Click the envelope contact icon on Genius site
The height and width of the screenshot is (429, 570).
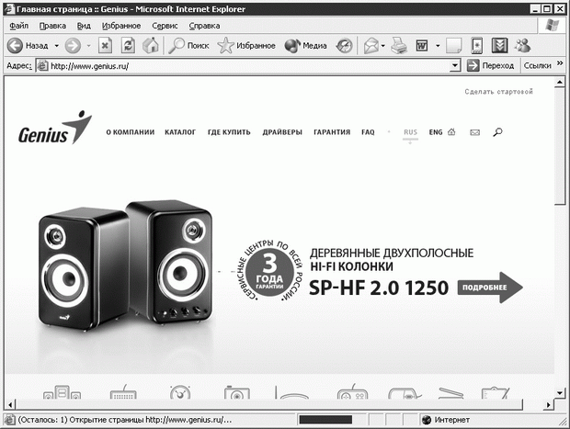[x=475, y=132]
